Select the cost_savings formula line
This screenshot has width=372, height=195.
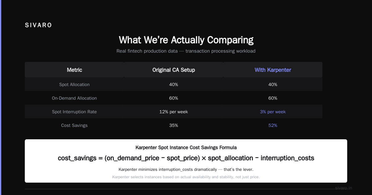186,158
